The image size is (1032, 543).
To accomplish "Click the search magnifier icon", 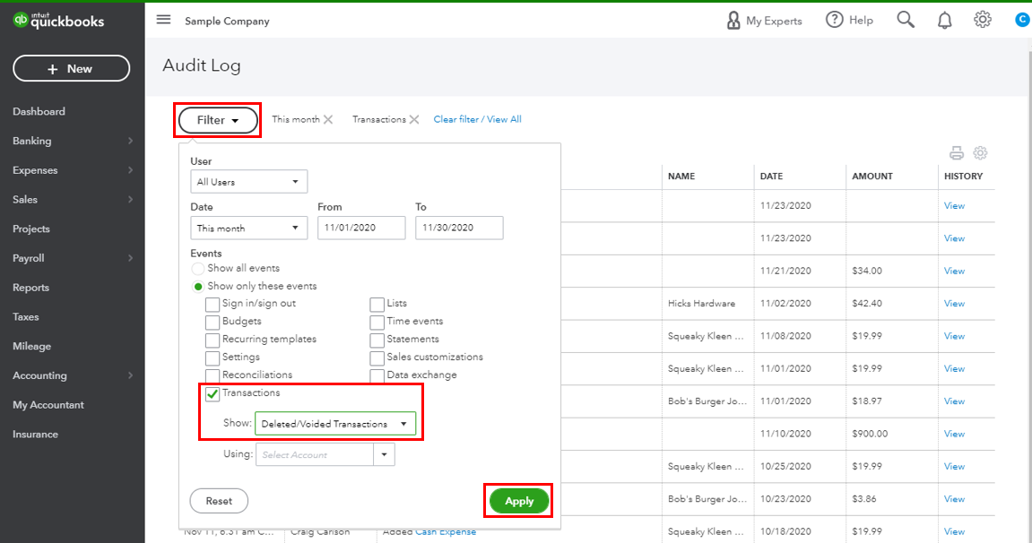I will click(906, 20).
